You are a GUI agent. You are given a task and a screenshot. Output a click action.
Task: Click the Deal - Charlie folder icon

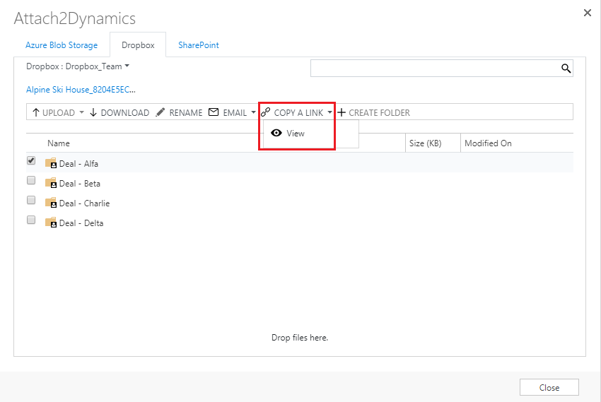click(51, 203)
